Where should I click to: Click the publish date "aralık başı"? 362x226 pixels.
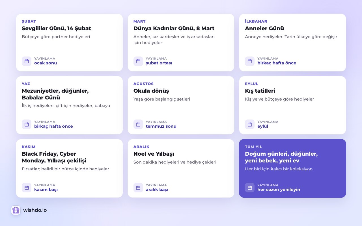point(157,190)
